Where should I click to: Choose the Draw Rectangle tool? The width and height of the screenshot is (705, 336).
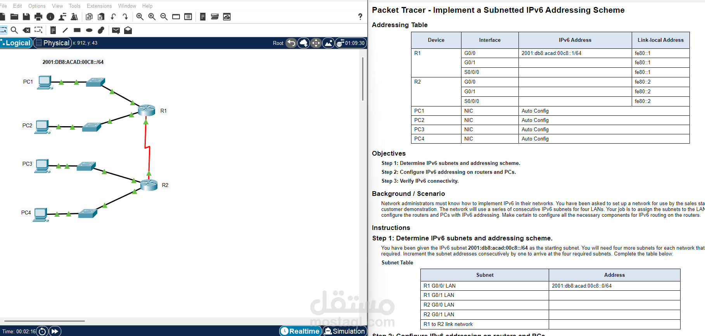click(77, 30)
